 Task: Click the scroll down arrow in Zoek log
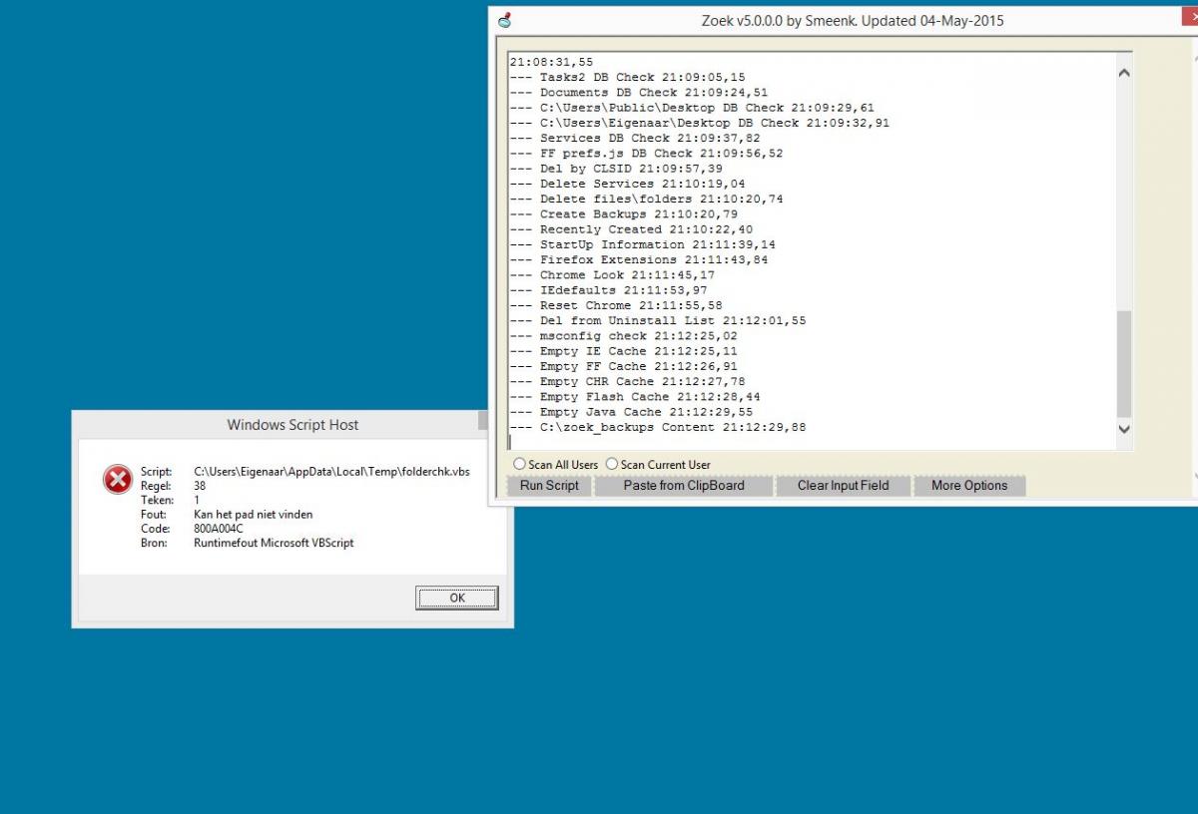(x=1124, y=429)
